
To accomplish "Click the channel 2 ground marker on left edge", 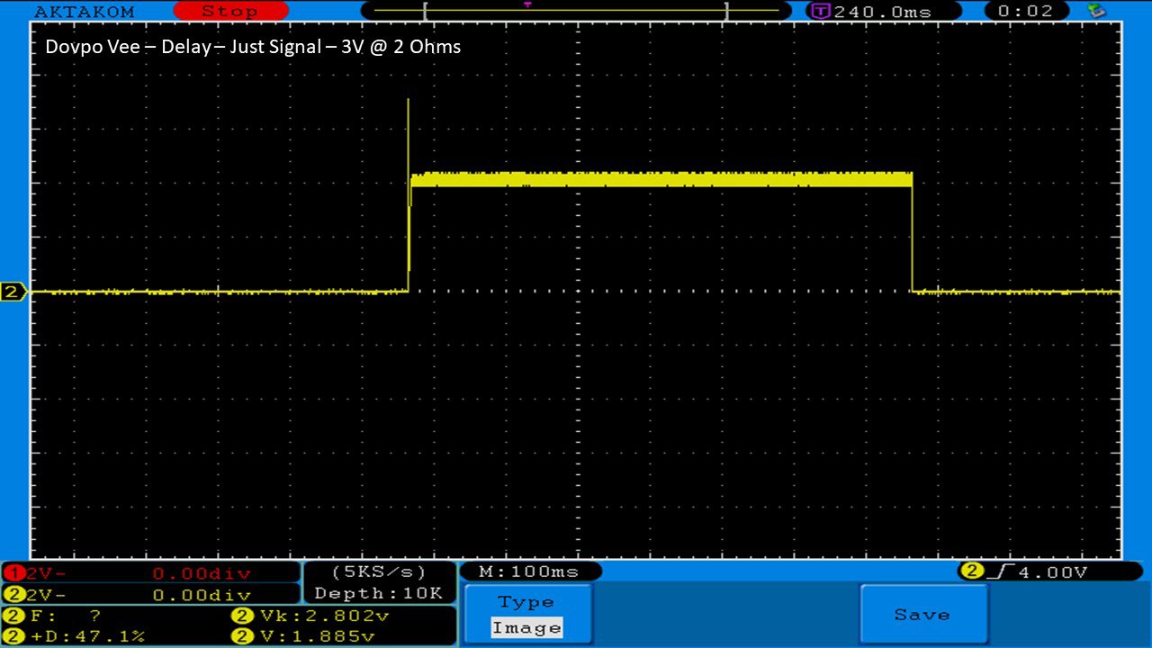I will point(13,292).
